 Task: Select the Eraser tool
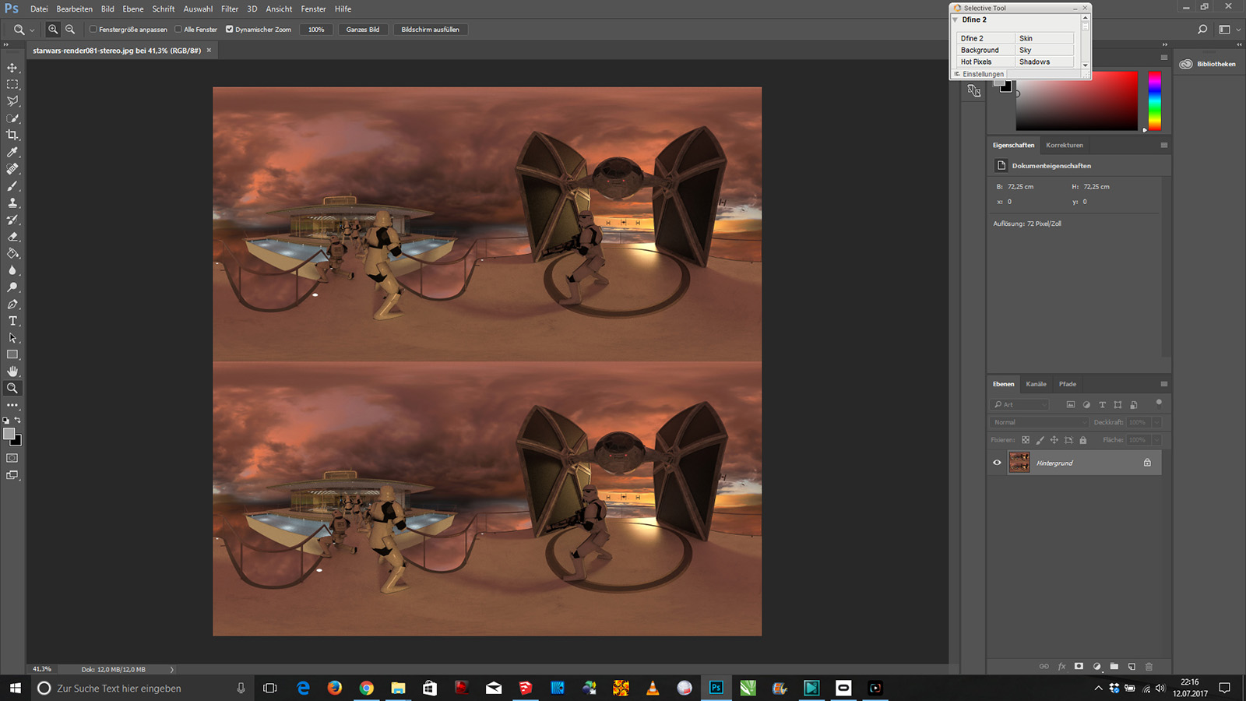pyautogui.click(x=12, y=237)
